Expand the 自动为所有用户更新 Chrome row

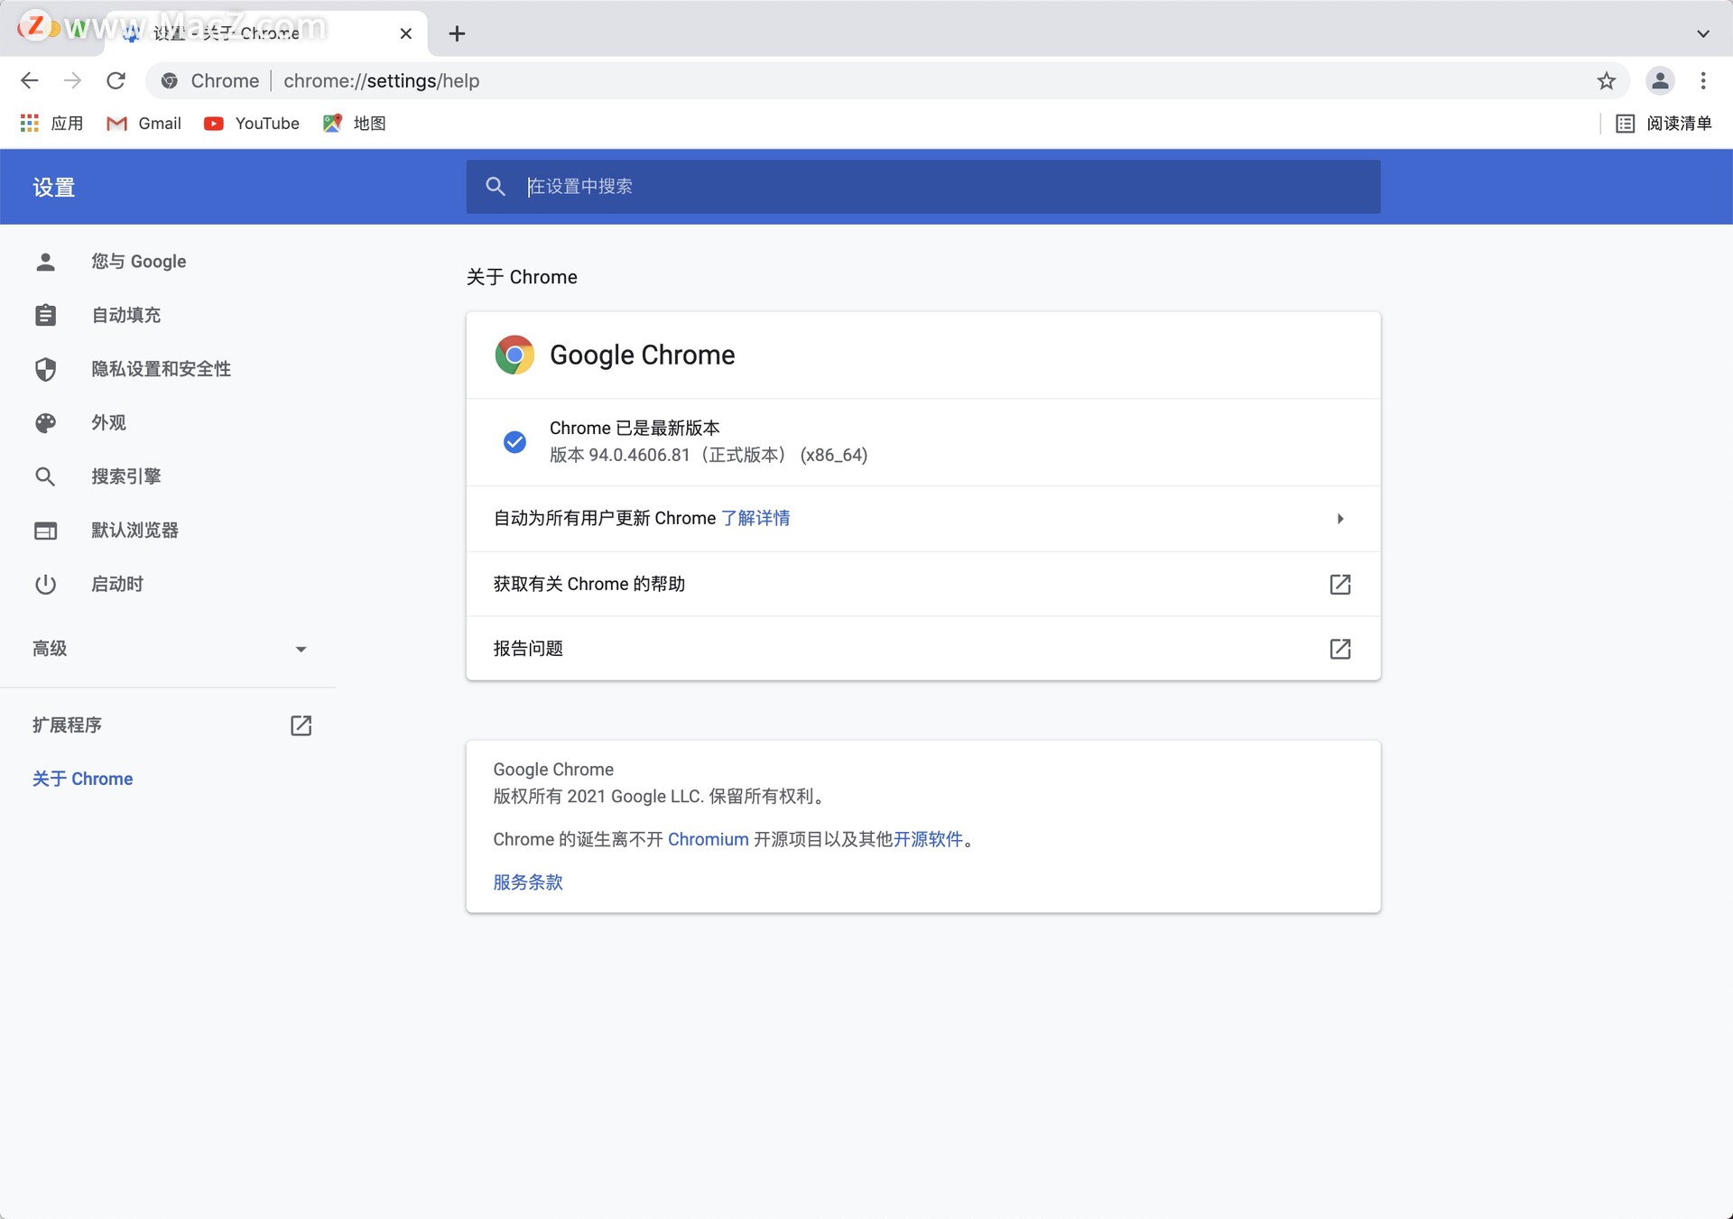tap(1340, 519)
